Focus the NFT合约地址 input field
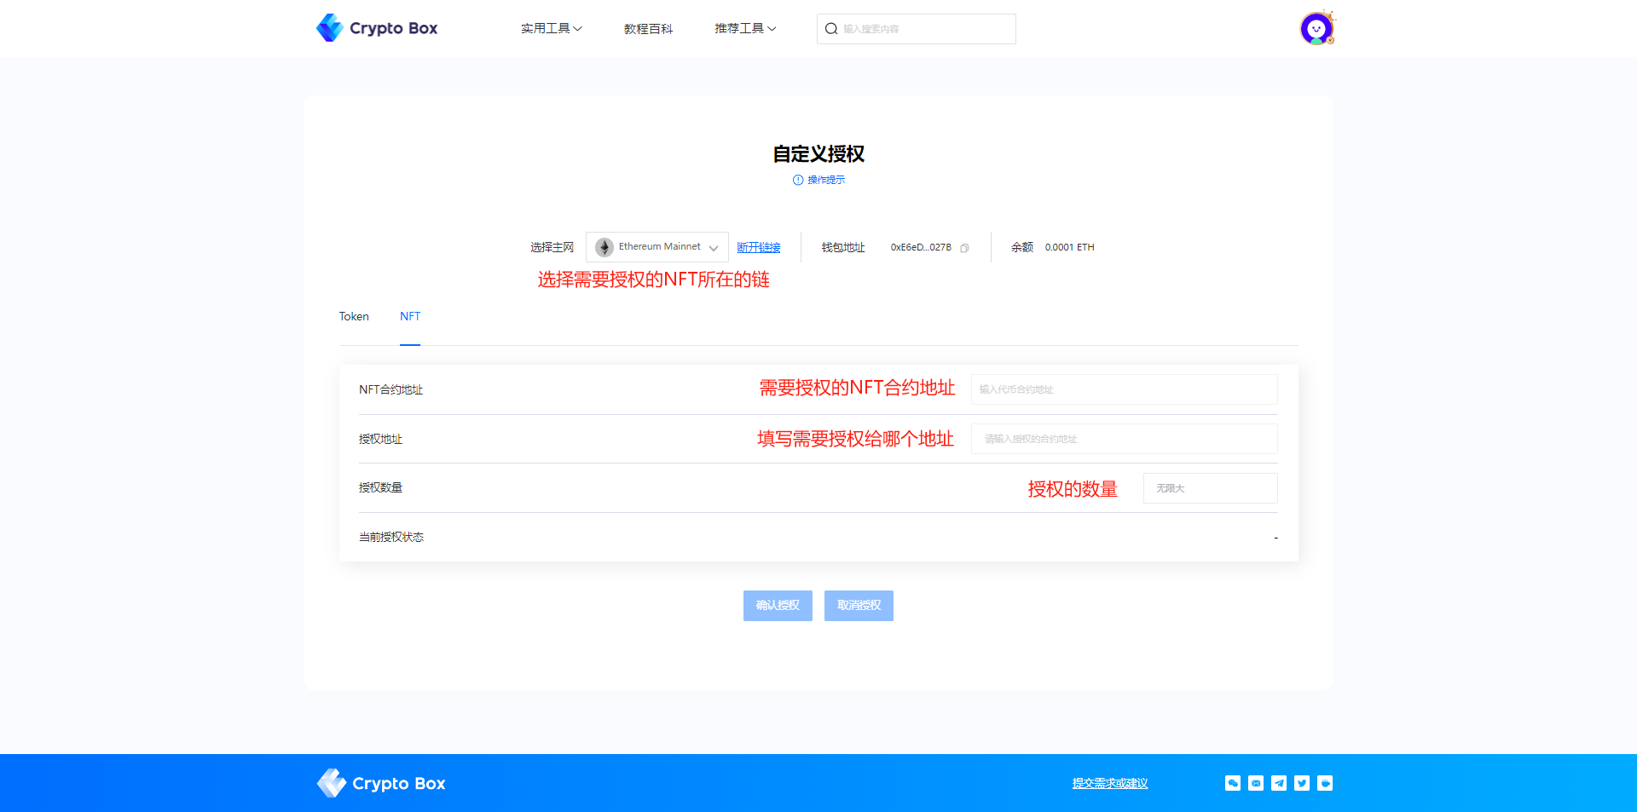1637x812 pixels. click(1125, 389)
